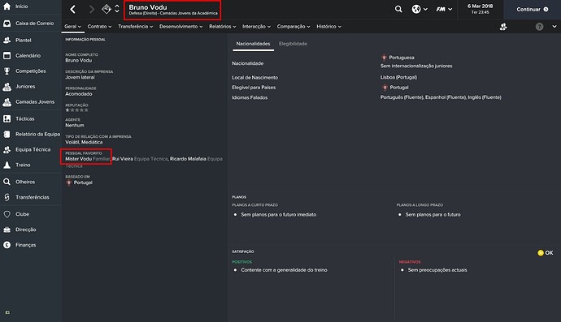Click the date and time display
This screenshot has height=322, width=561.
481,9
